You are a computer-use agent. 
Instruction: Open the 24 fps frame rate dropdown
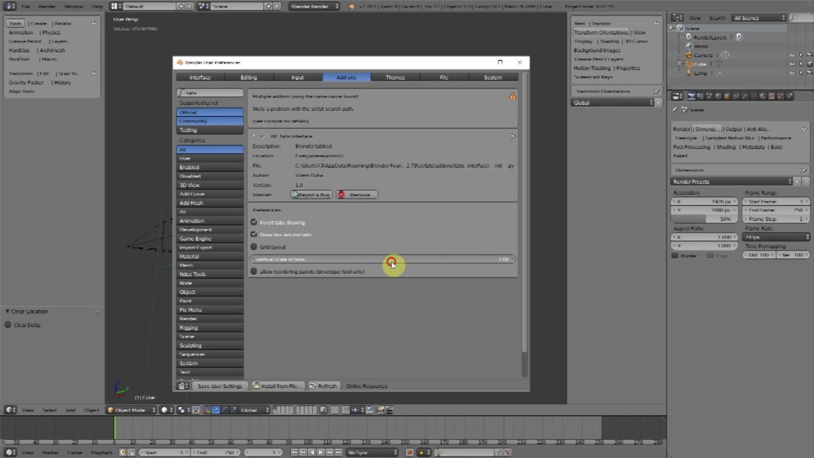776,237
